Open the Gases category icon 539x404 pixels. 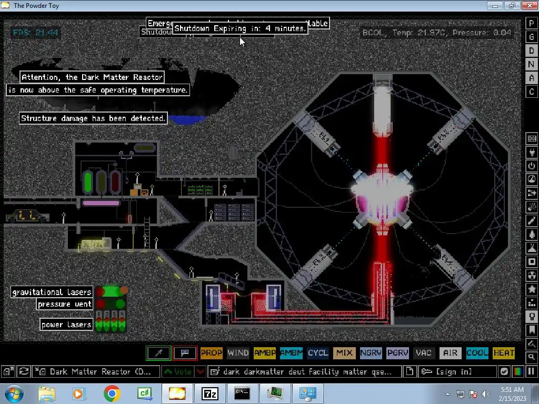(532, 220)
